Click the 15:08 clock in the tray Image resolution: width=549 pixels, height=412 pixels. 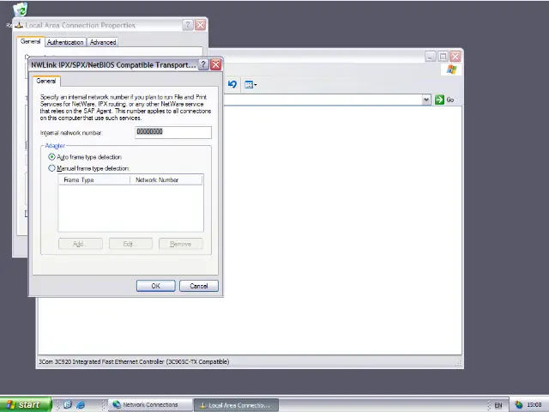click(x=534, y=404)
